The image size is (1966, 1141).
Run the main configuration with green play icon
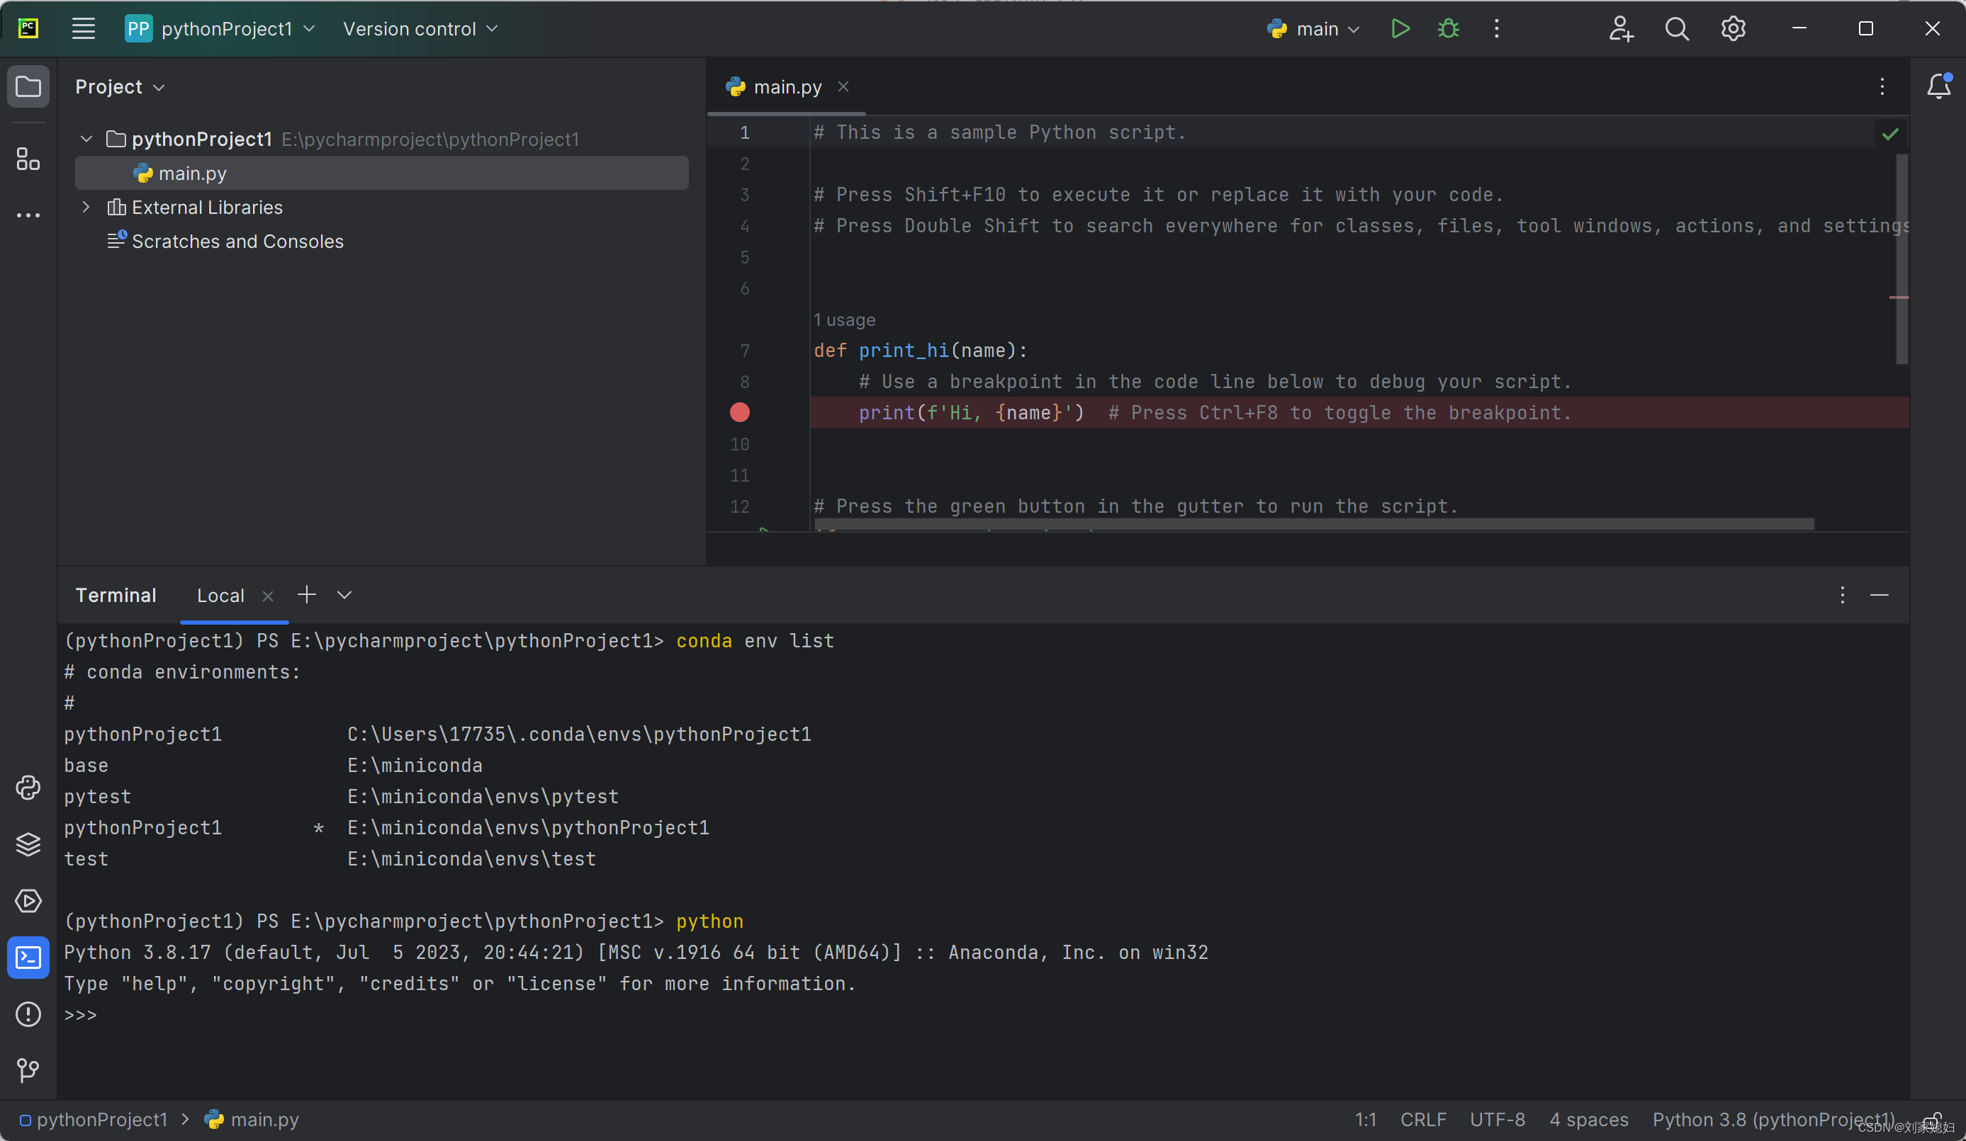pyautogui.click(x=1400, y=29)
